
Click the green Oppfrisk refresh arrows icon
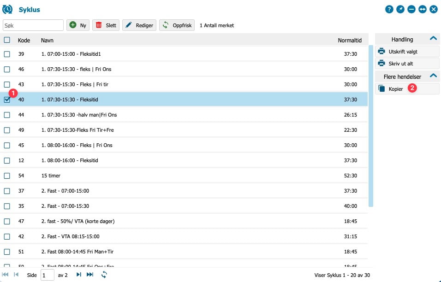click(165, 25)
